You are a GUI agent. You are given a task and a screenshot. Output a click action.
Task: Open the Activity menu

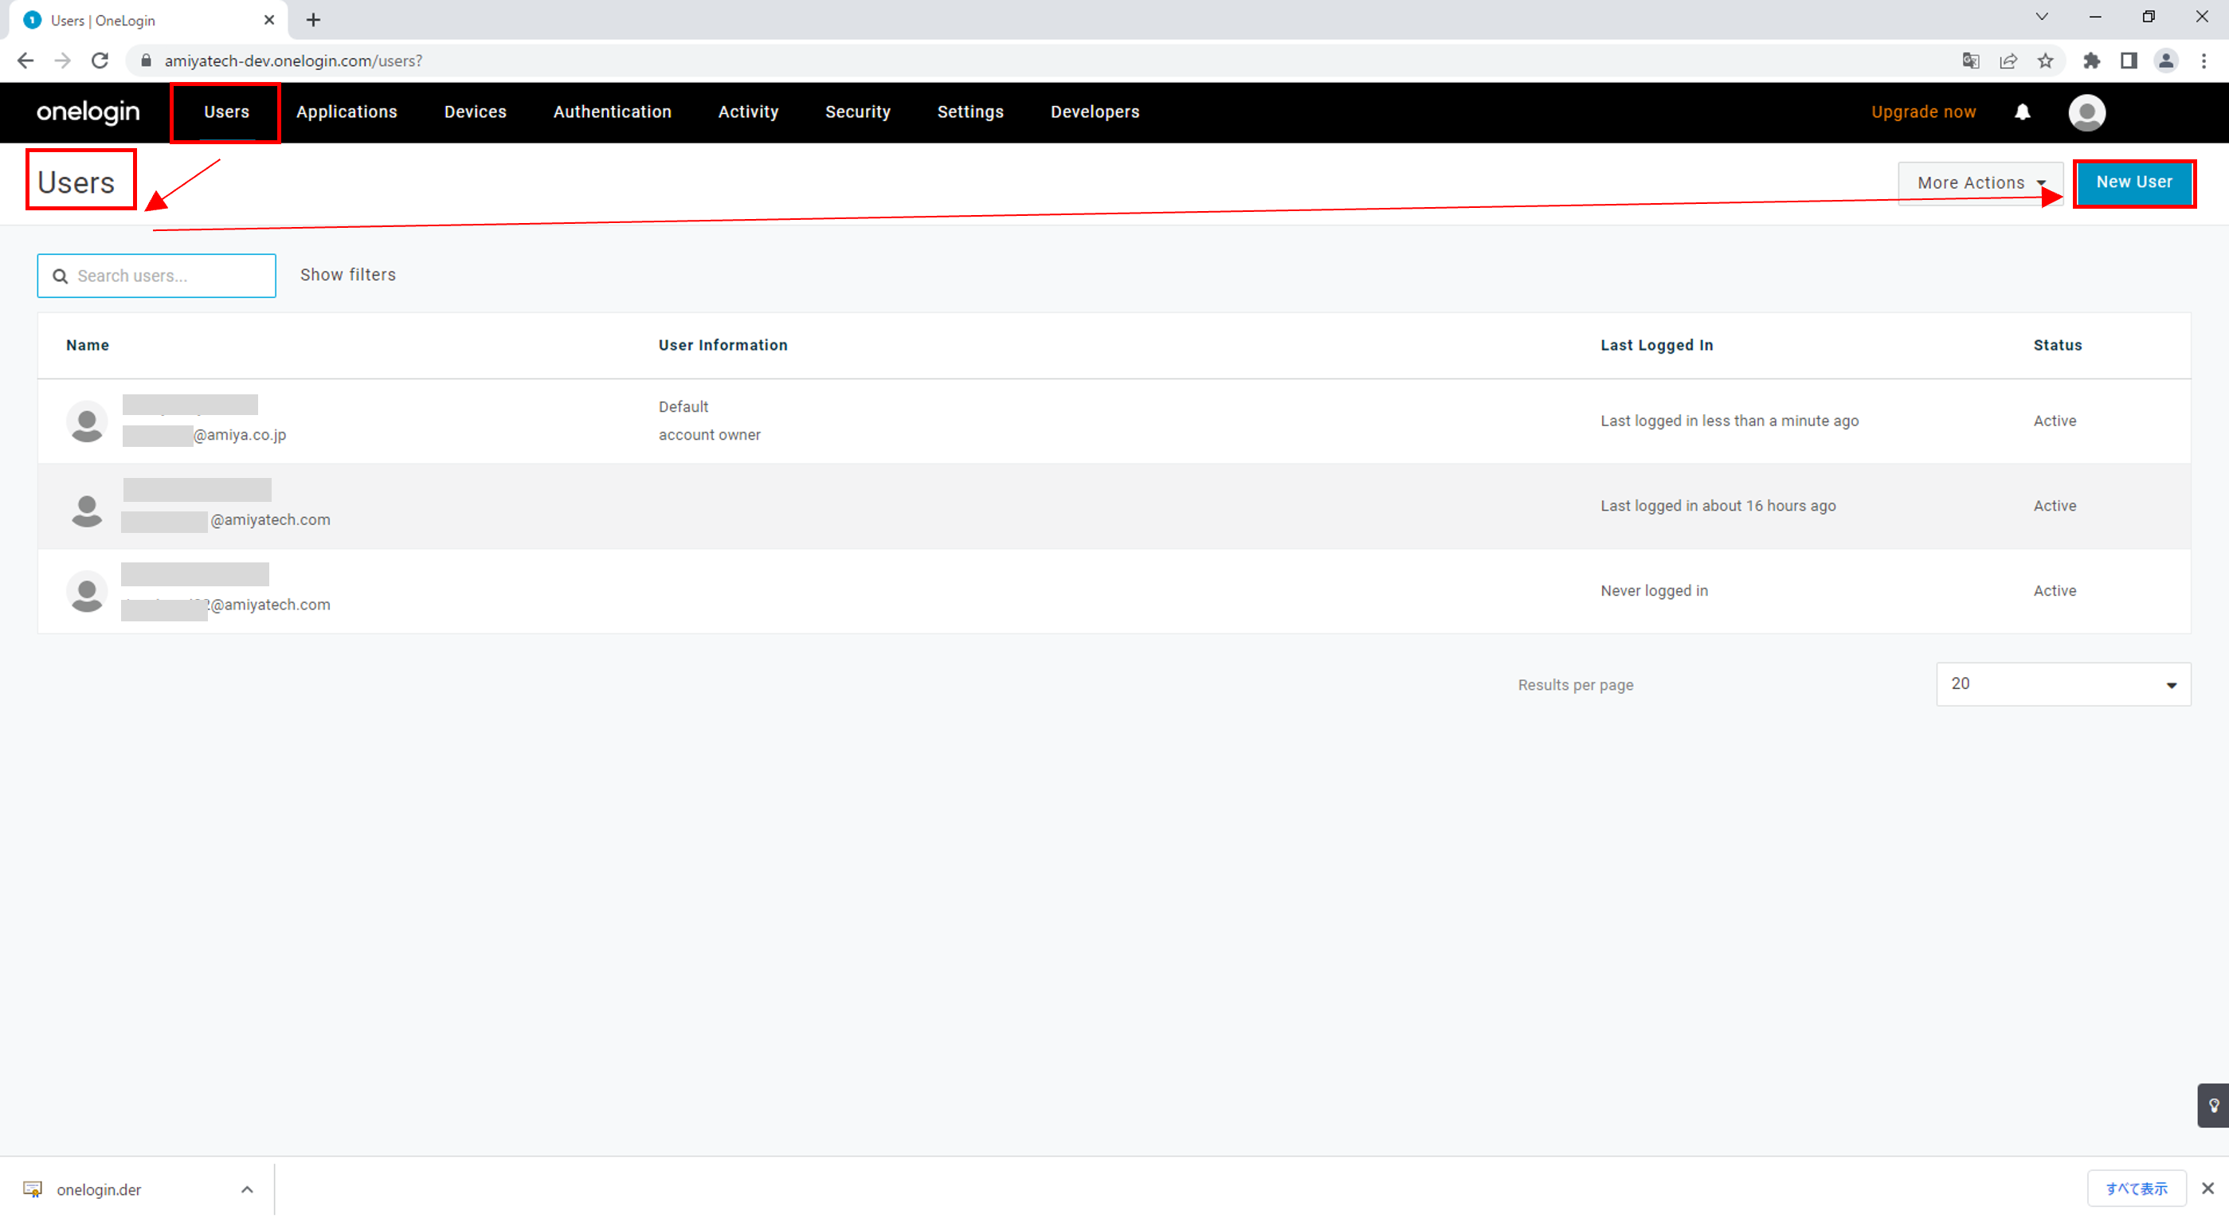point(747,112)
